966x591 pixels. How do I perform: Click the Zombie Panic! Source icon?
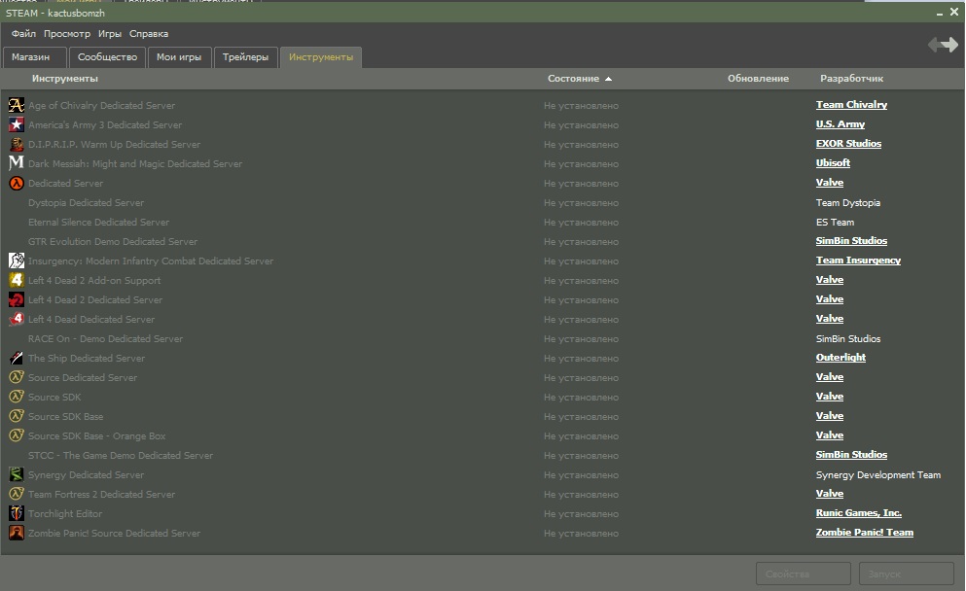17,533
